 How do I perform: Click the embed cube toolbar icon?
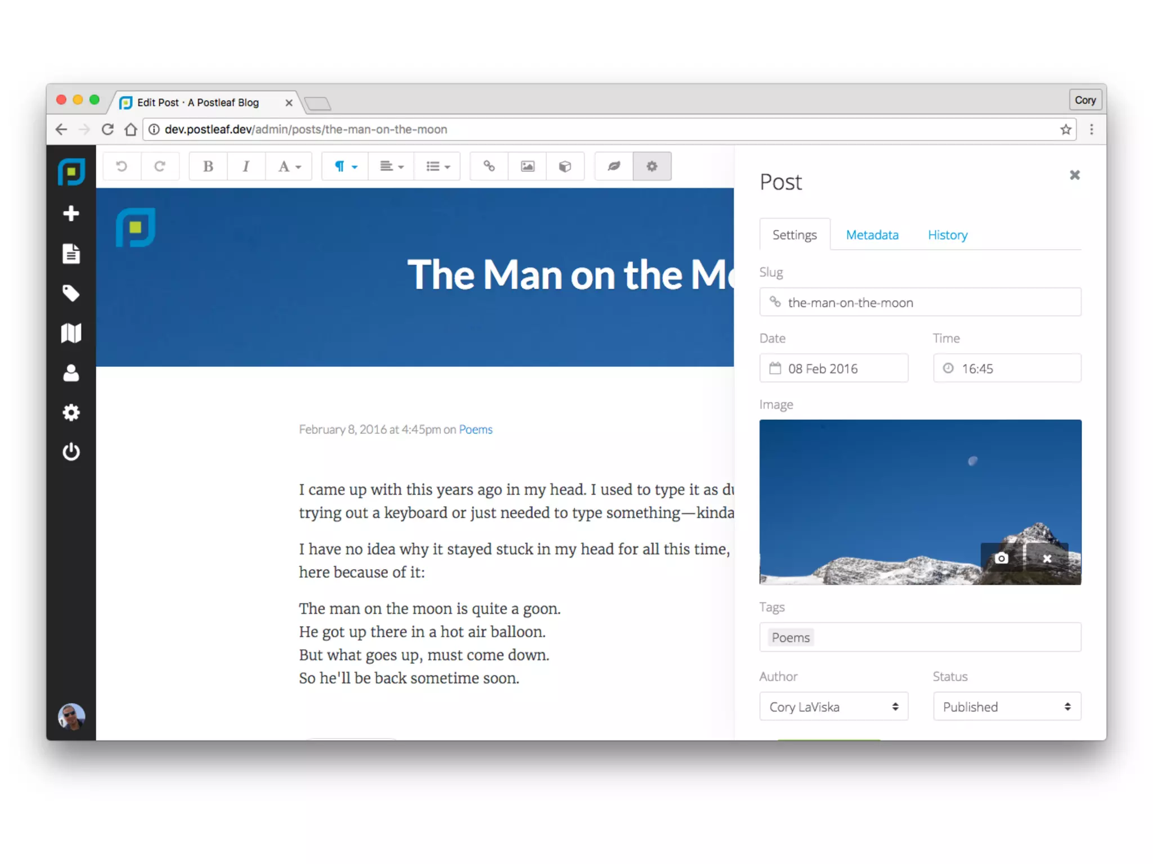click(565, 166)
